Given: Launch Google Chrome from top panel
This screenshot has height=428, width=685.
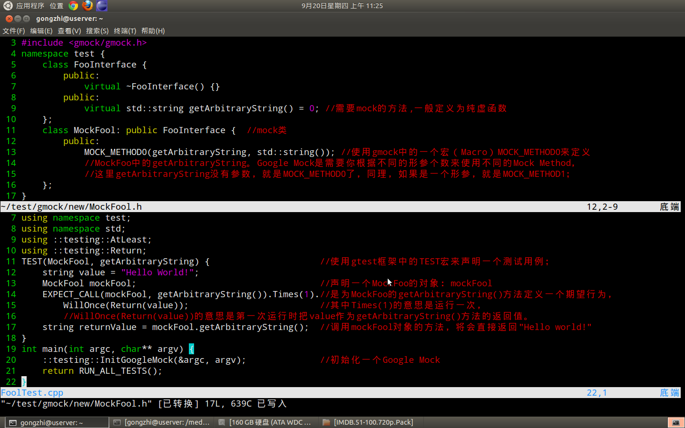Looking at the screenshot, I should (x=73, y=6).
